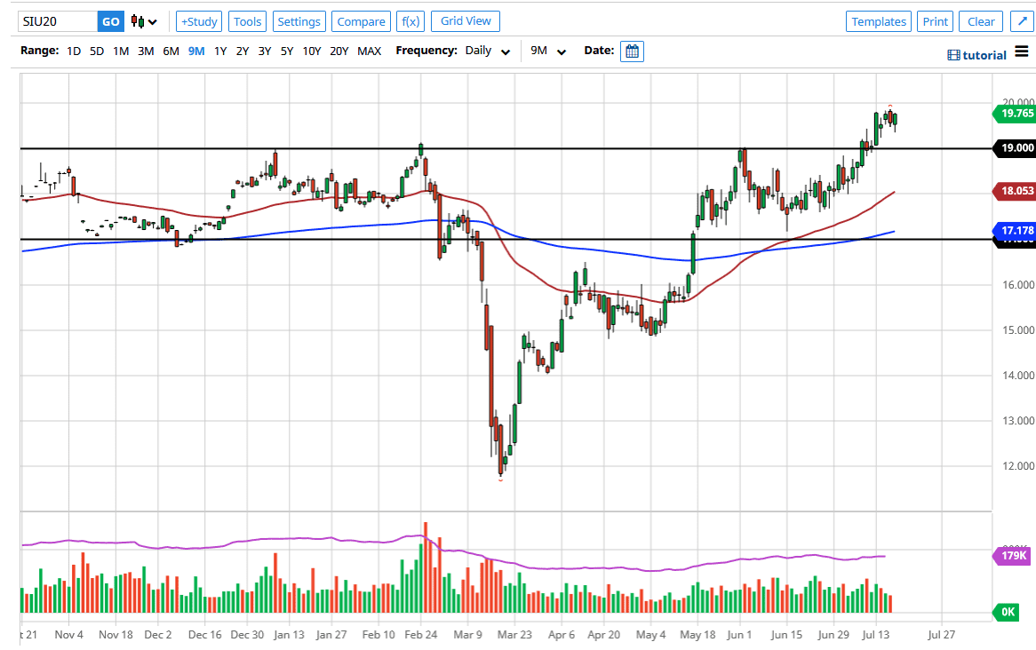Click the Grid View button
1036x650 pixels.
coord(466,21)
